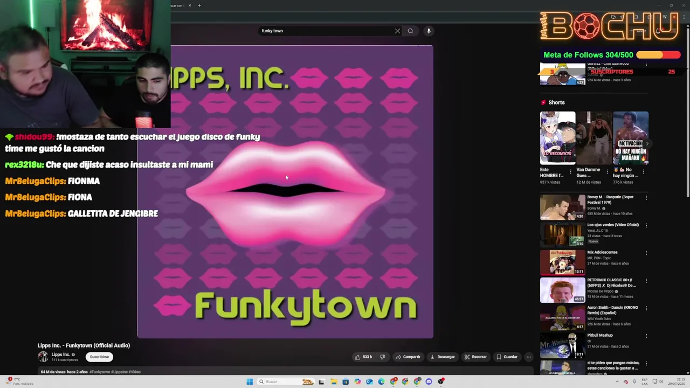Open options for Van Damme short
Screen dimensions: 690x388
(x=607, y=172)
